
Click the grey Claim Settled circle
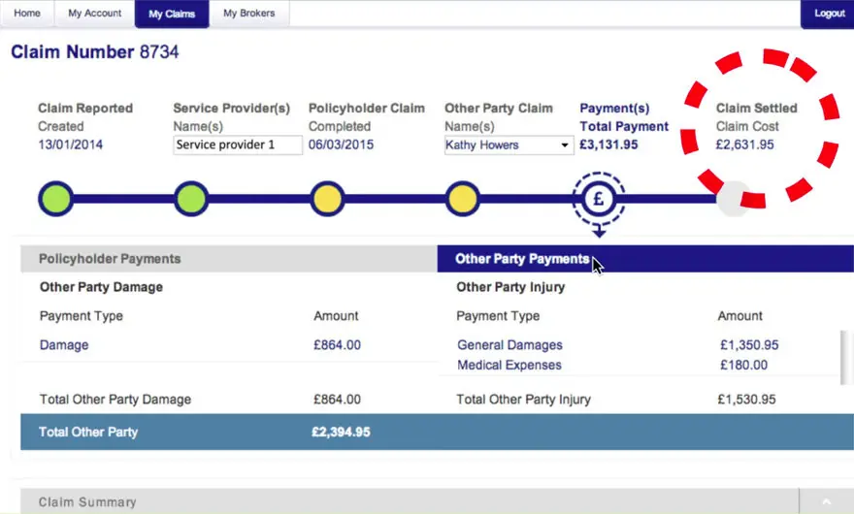click(734, 199)
